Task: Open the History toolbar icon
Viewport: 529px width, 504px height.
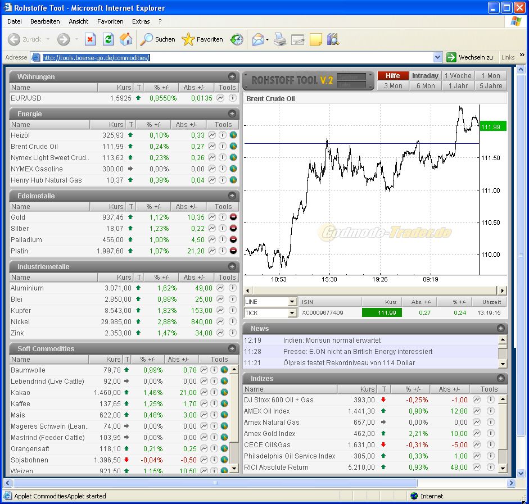Action: click(237, 39)
